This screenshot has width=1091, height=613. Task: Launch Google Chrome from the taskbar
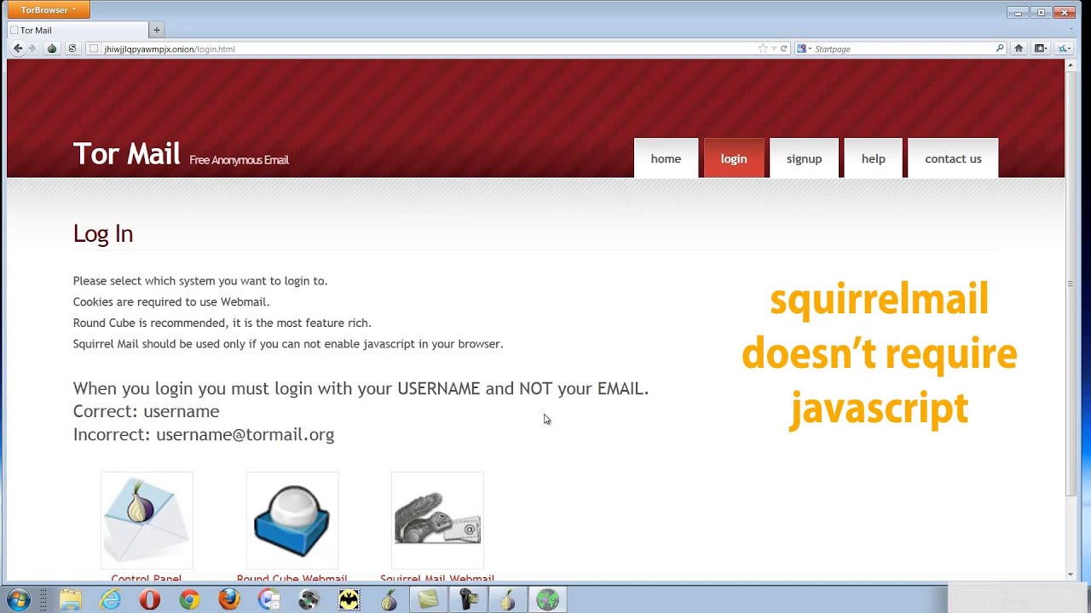coord(189,600)
